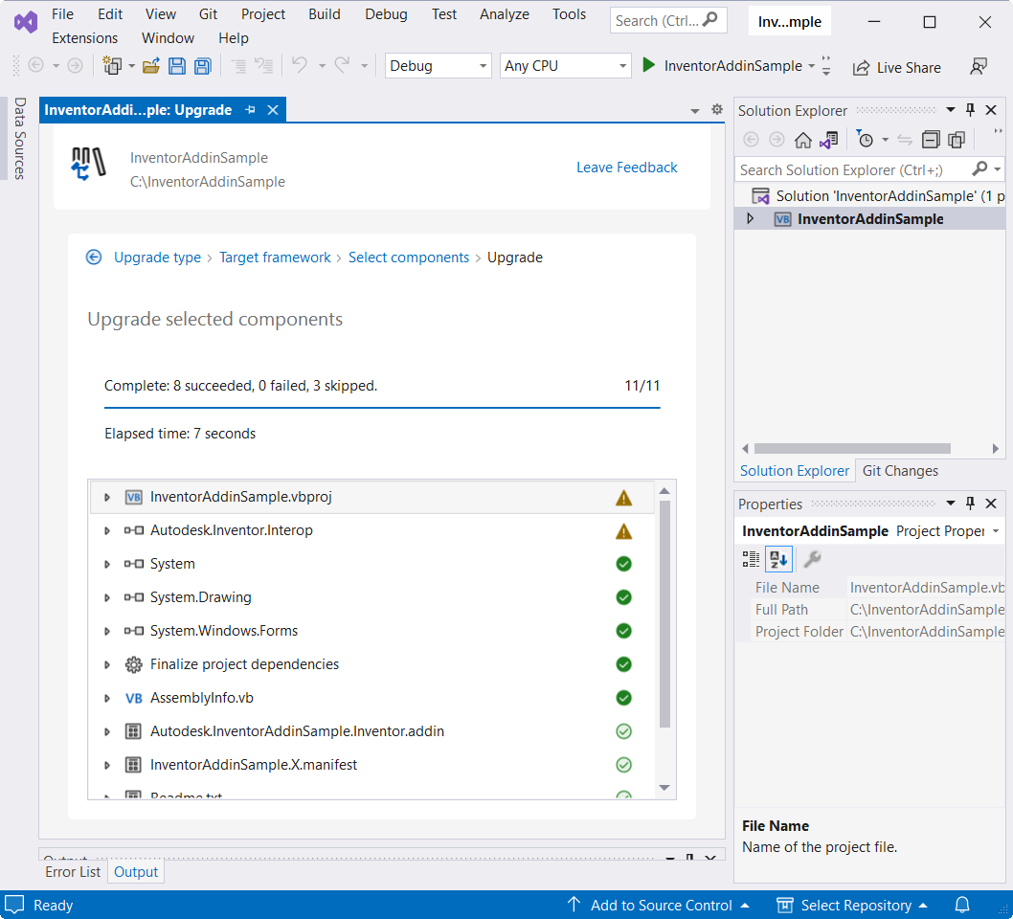Open the Analyze menu

click(x=505, y=14)
